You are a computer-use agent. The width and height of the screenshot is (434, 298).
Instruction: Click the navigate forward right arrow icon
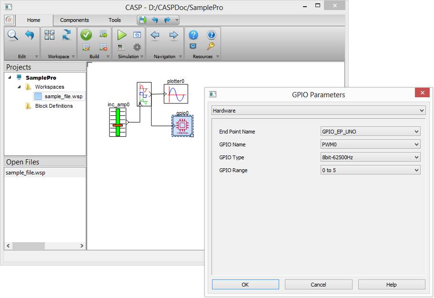coord(173,35)
